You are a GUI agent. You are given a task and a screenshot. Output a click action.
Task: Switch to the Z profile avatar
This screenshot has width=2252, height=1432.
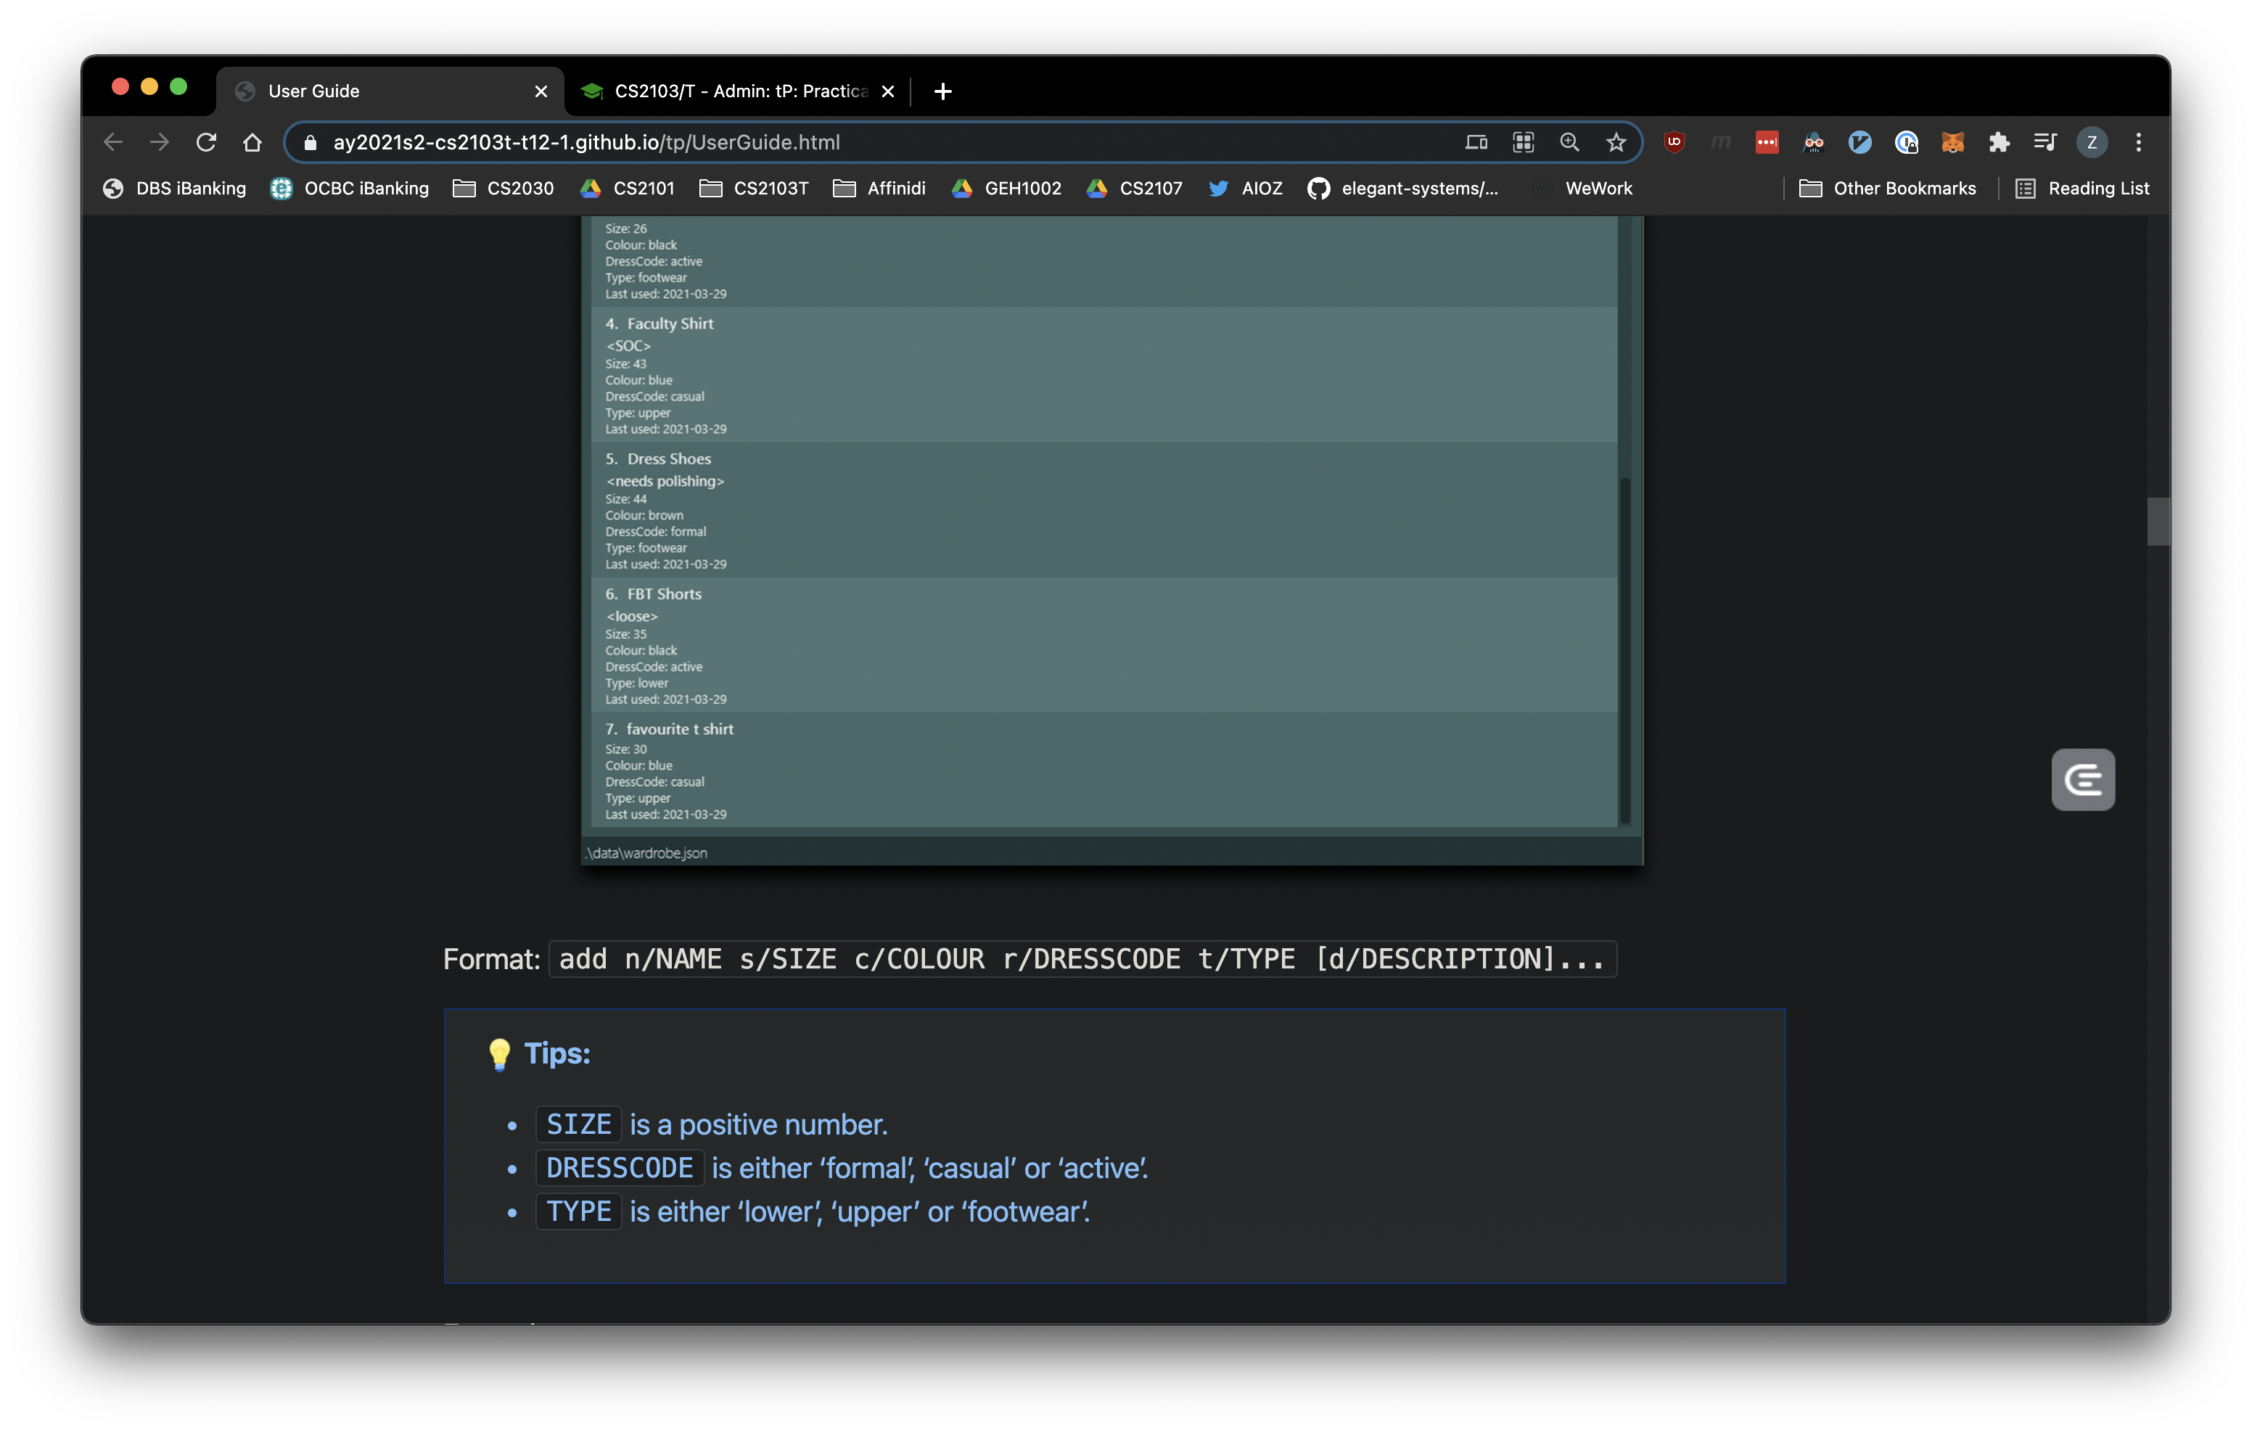(2092, 142)
